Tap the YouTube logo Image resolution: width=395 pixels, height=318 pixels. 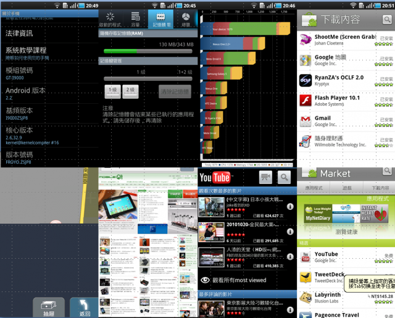pyautogui.click(x=215, y=177)
